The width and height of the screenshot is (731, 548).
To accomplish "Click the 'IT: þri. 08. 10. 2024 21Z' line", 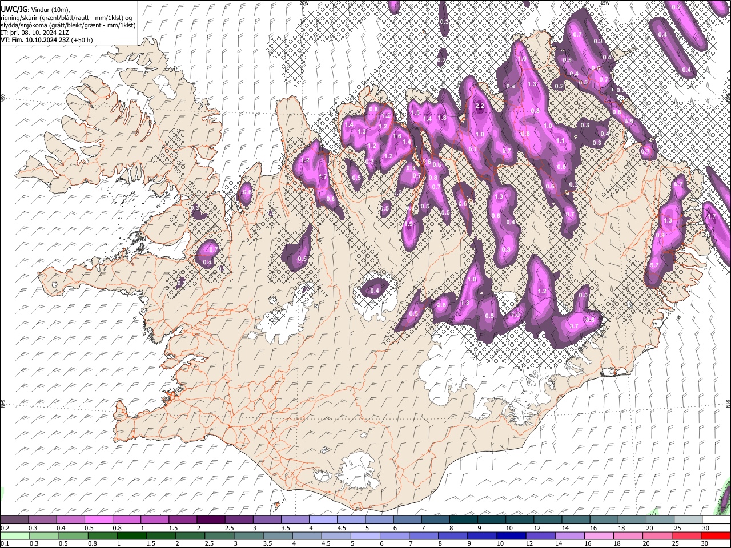I will 34,33.
